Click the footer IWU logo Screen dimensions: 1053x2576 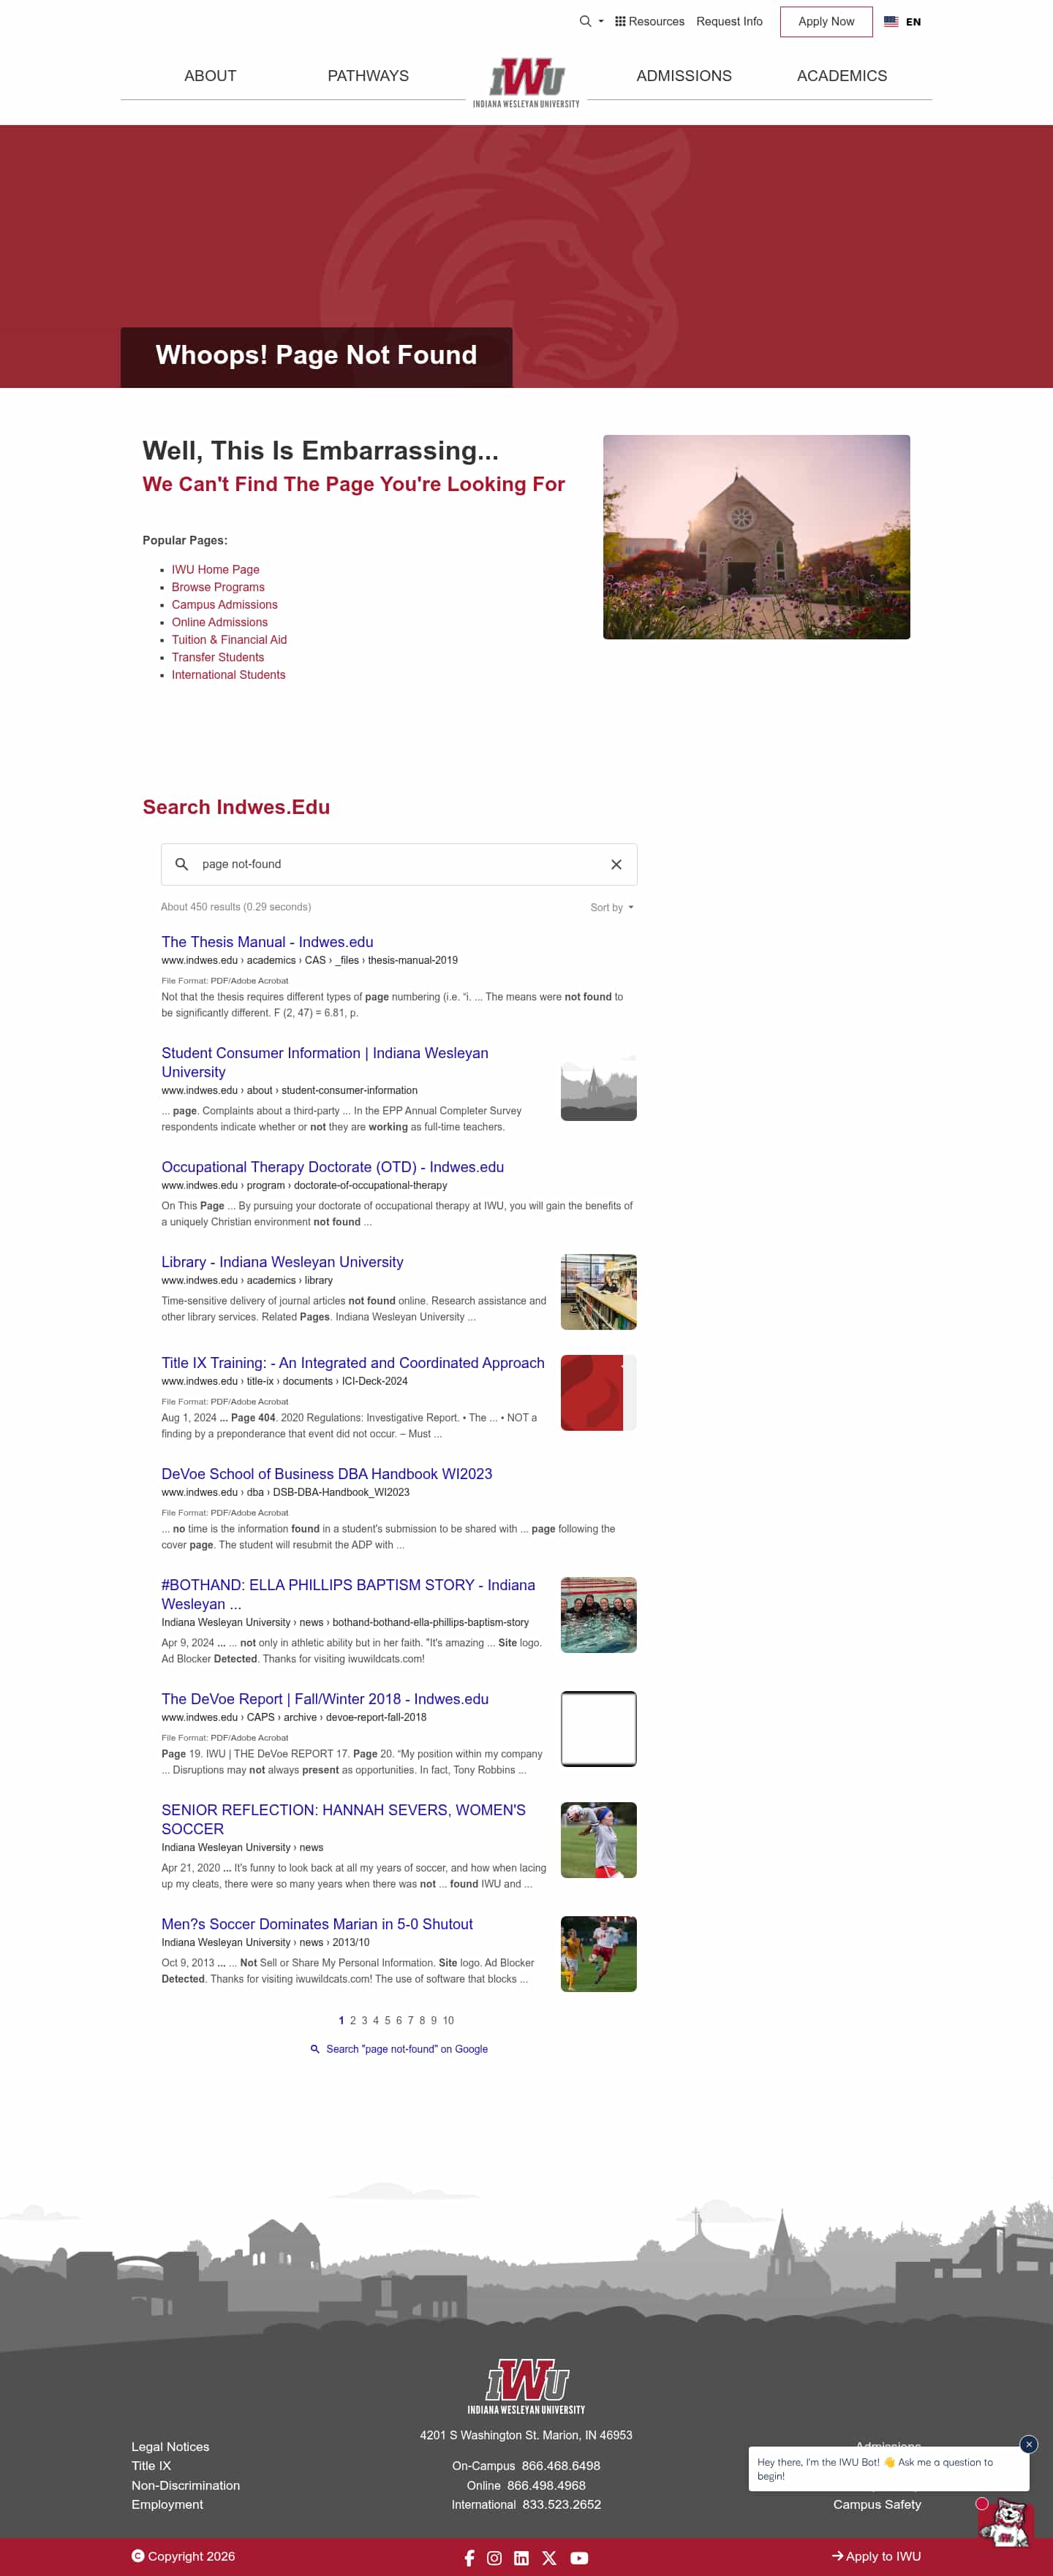point(526,2386)
